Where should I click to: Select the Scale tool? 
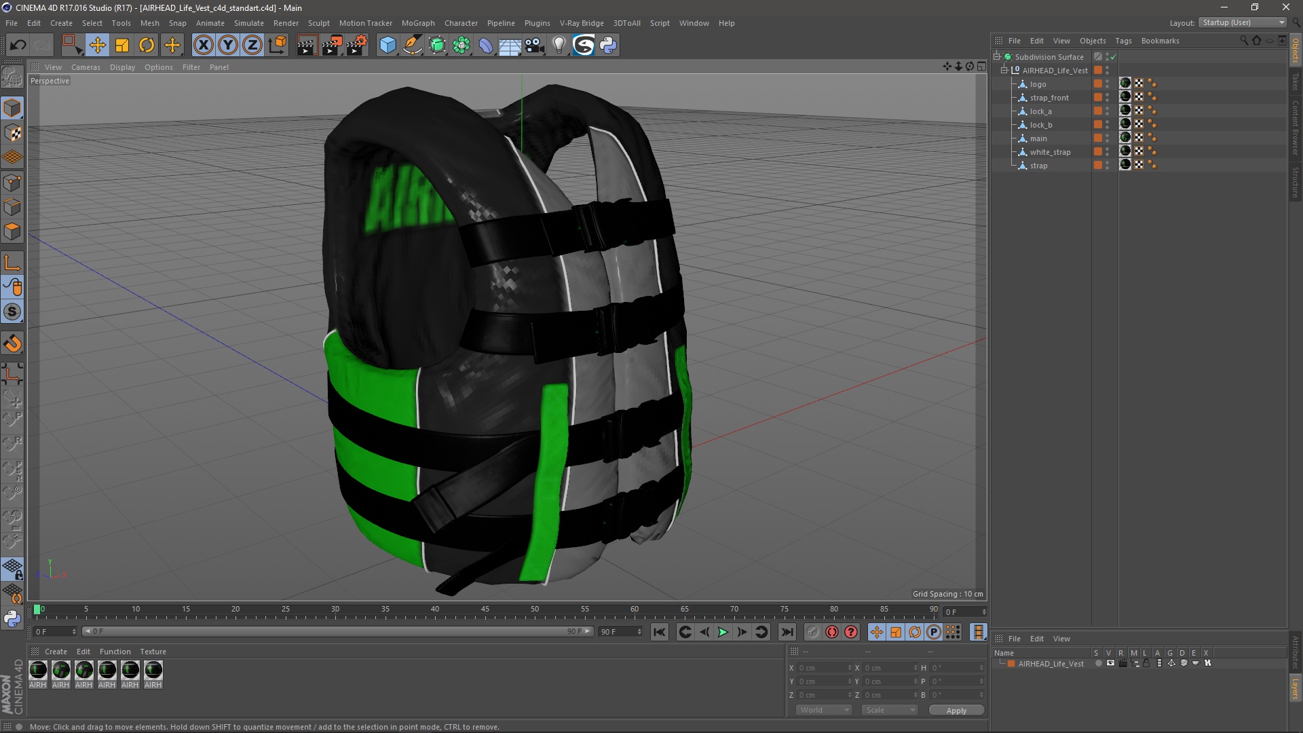pos(122,45)
